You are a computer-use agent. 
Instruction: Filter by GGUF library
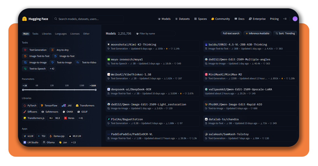click(83, 112)
